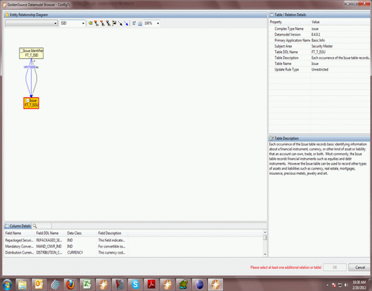Image resolution: width=372 pixels, height=291 pixels.
Task: Click the Table / Relation Details panel header
Action: 319,15
